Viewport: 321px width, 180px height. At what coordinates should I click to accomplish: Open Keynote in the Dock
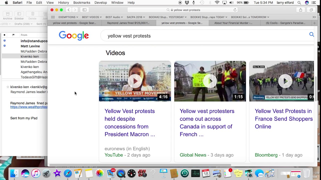click(x=164, y=173)
